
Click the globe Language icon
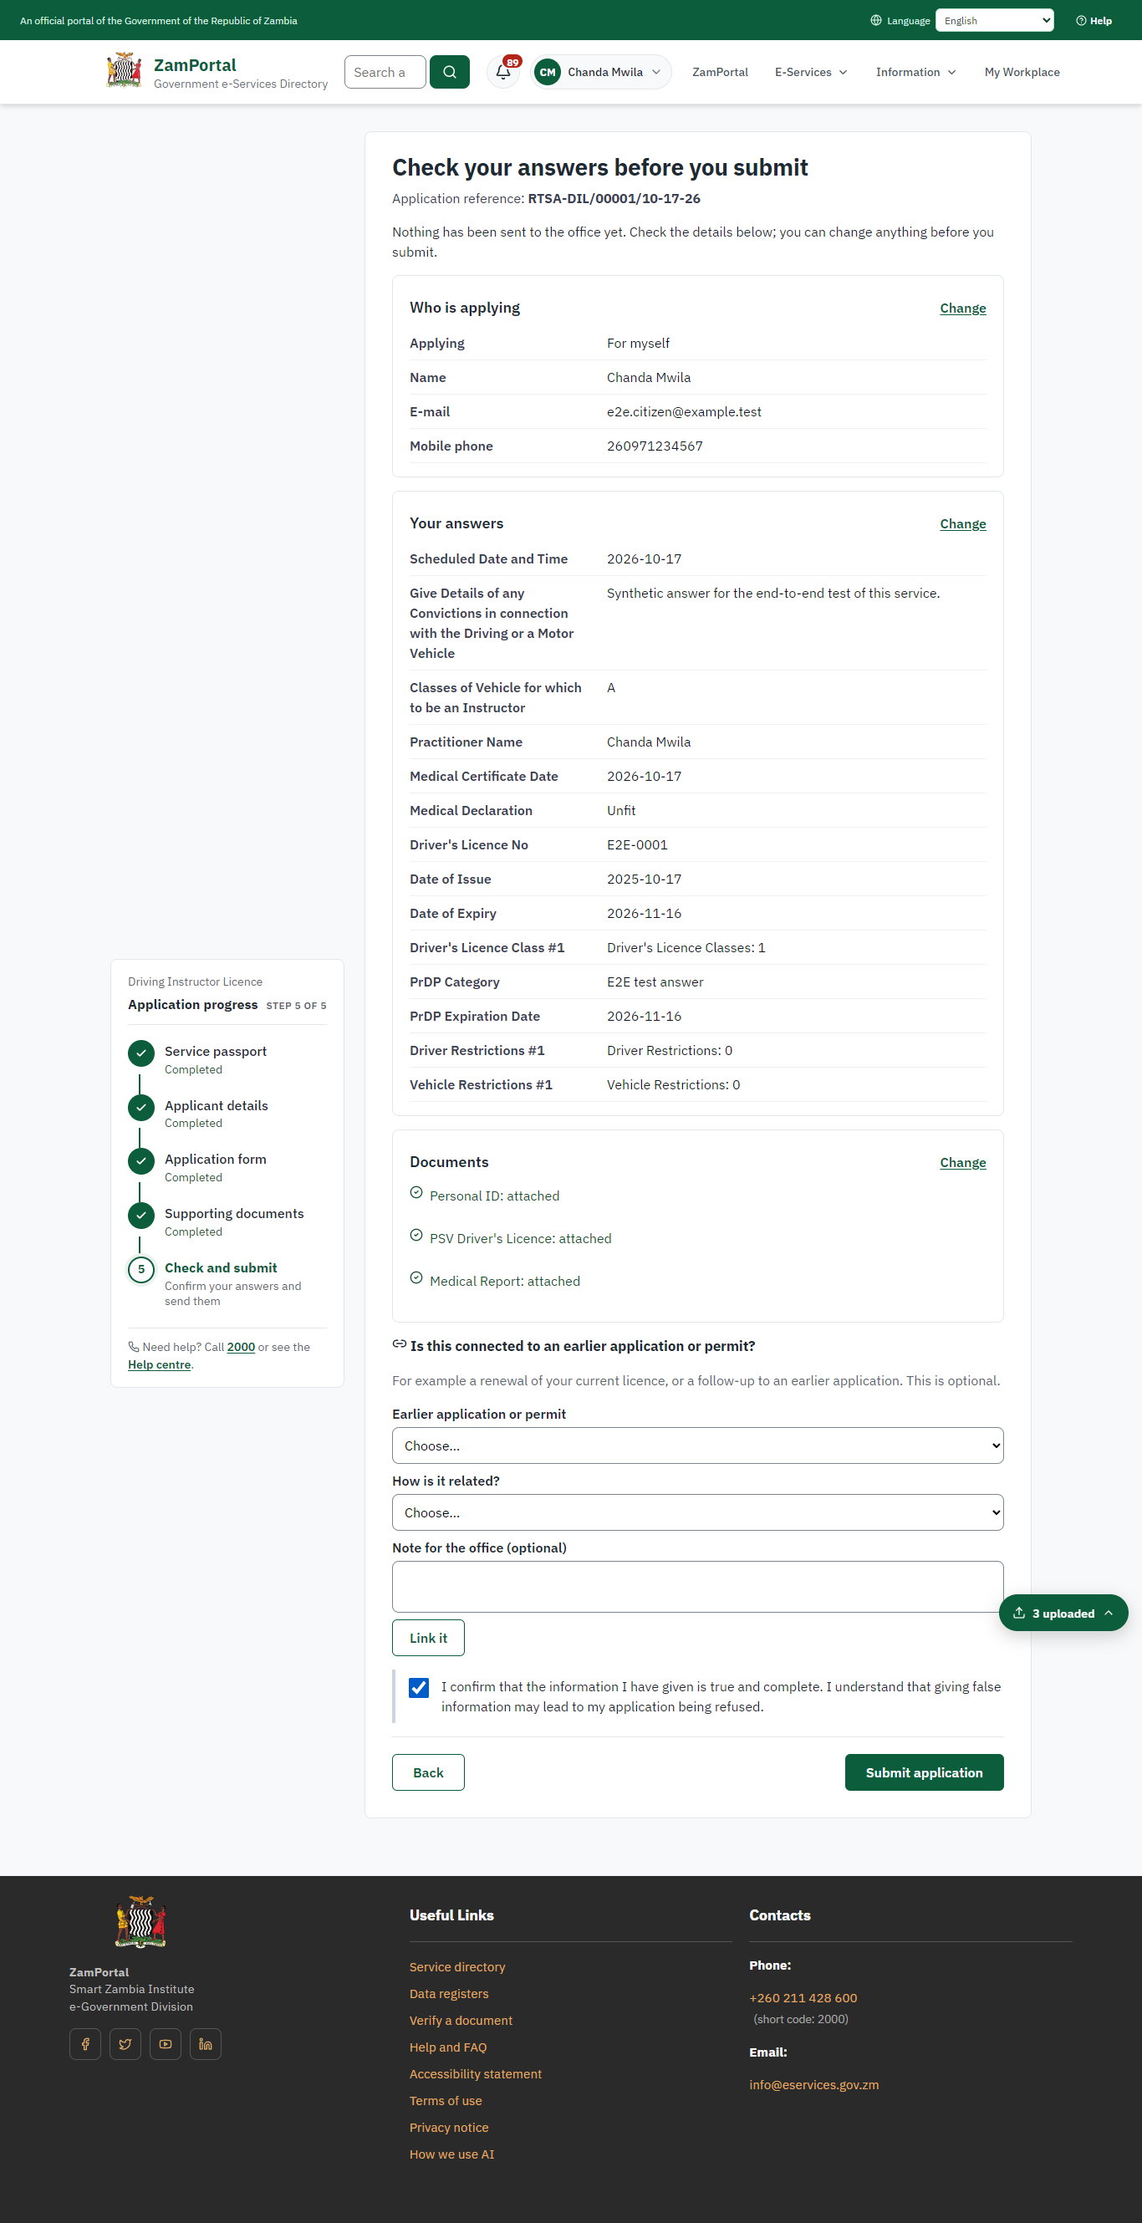click(x=875, y=20)
